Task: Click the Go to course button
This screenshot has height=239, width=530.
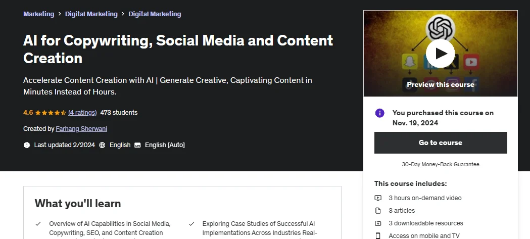Action: 441,142
